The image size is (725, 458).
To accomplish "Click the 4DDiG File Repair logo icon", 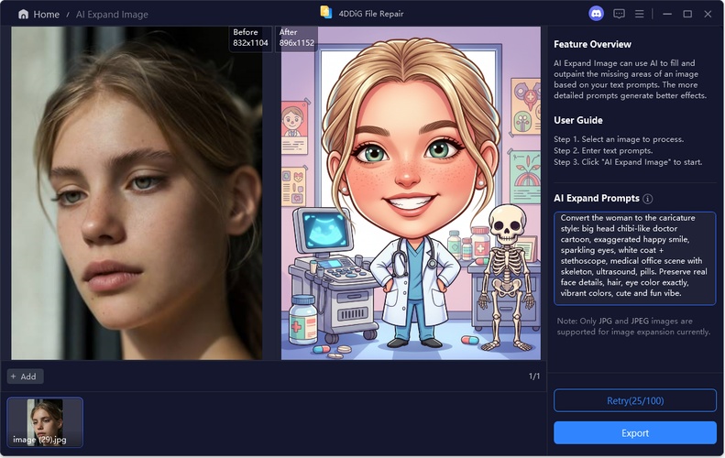I will click(326, 13).
